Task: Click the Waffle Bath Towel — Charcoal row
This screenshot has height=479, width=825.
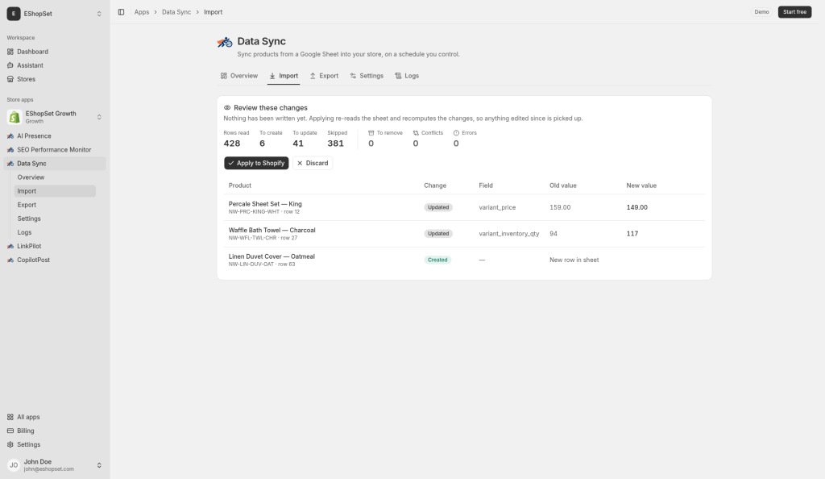Action: [465, 234]
